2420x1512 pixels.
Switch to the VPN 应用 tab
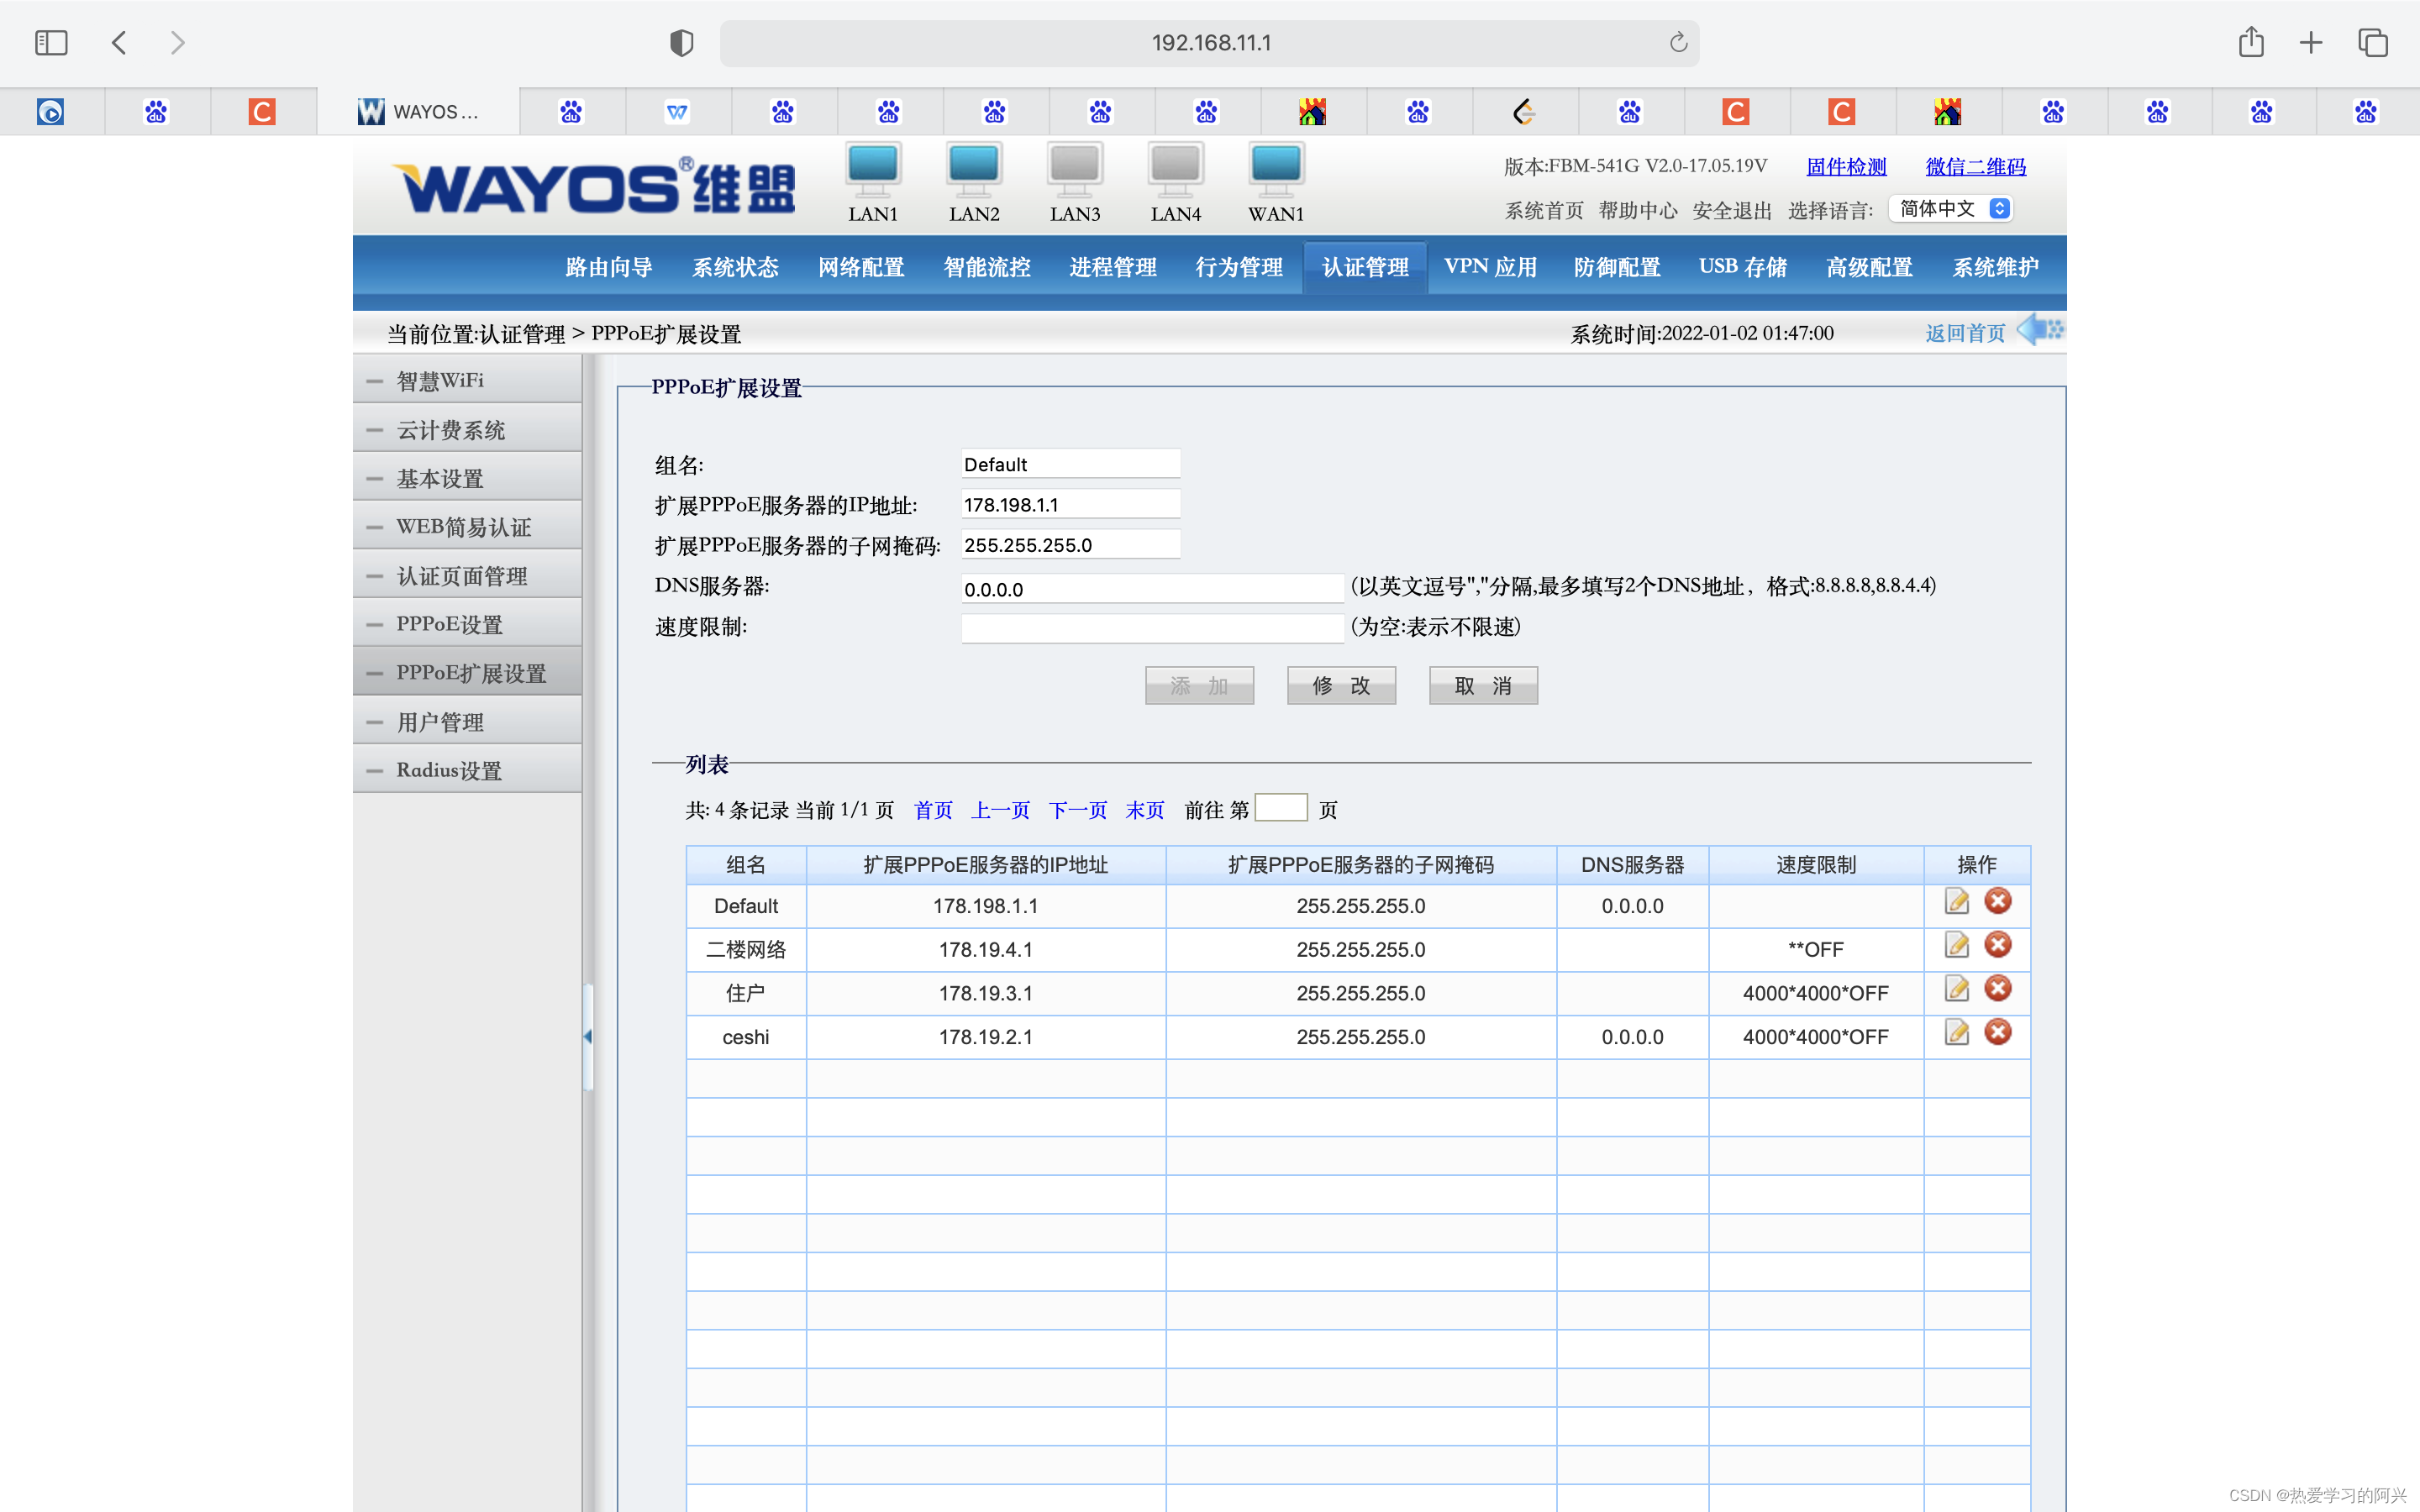(1489, 267)
